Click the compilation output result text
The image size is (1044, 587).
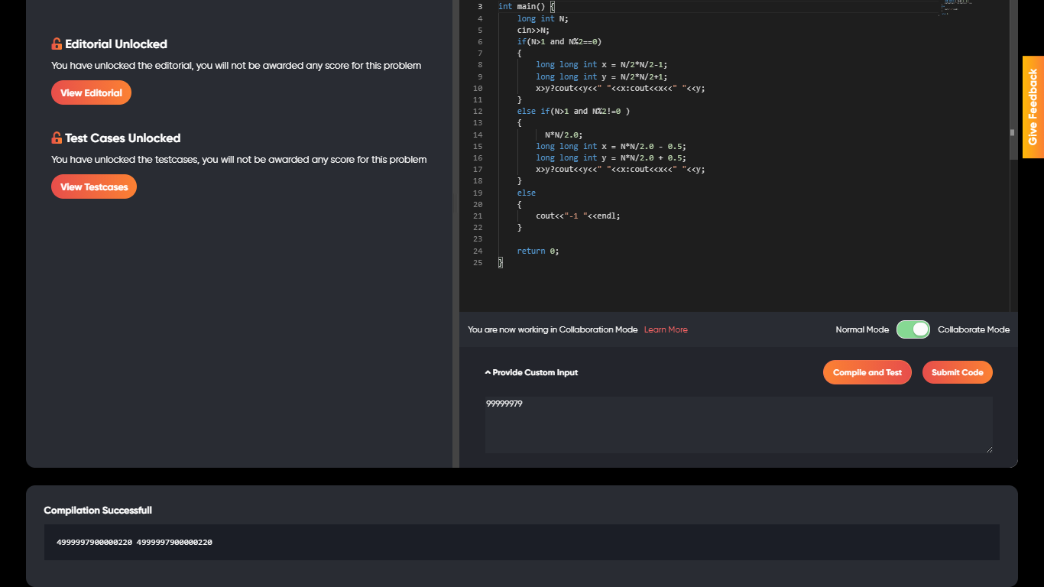(x=135, y=543)
